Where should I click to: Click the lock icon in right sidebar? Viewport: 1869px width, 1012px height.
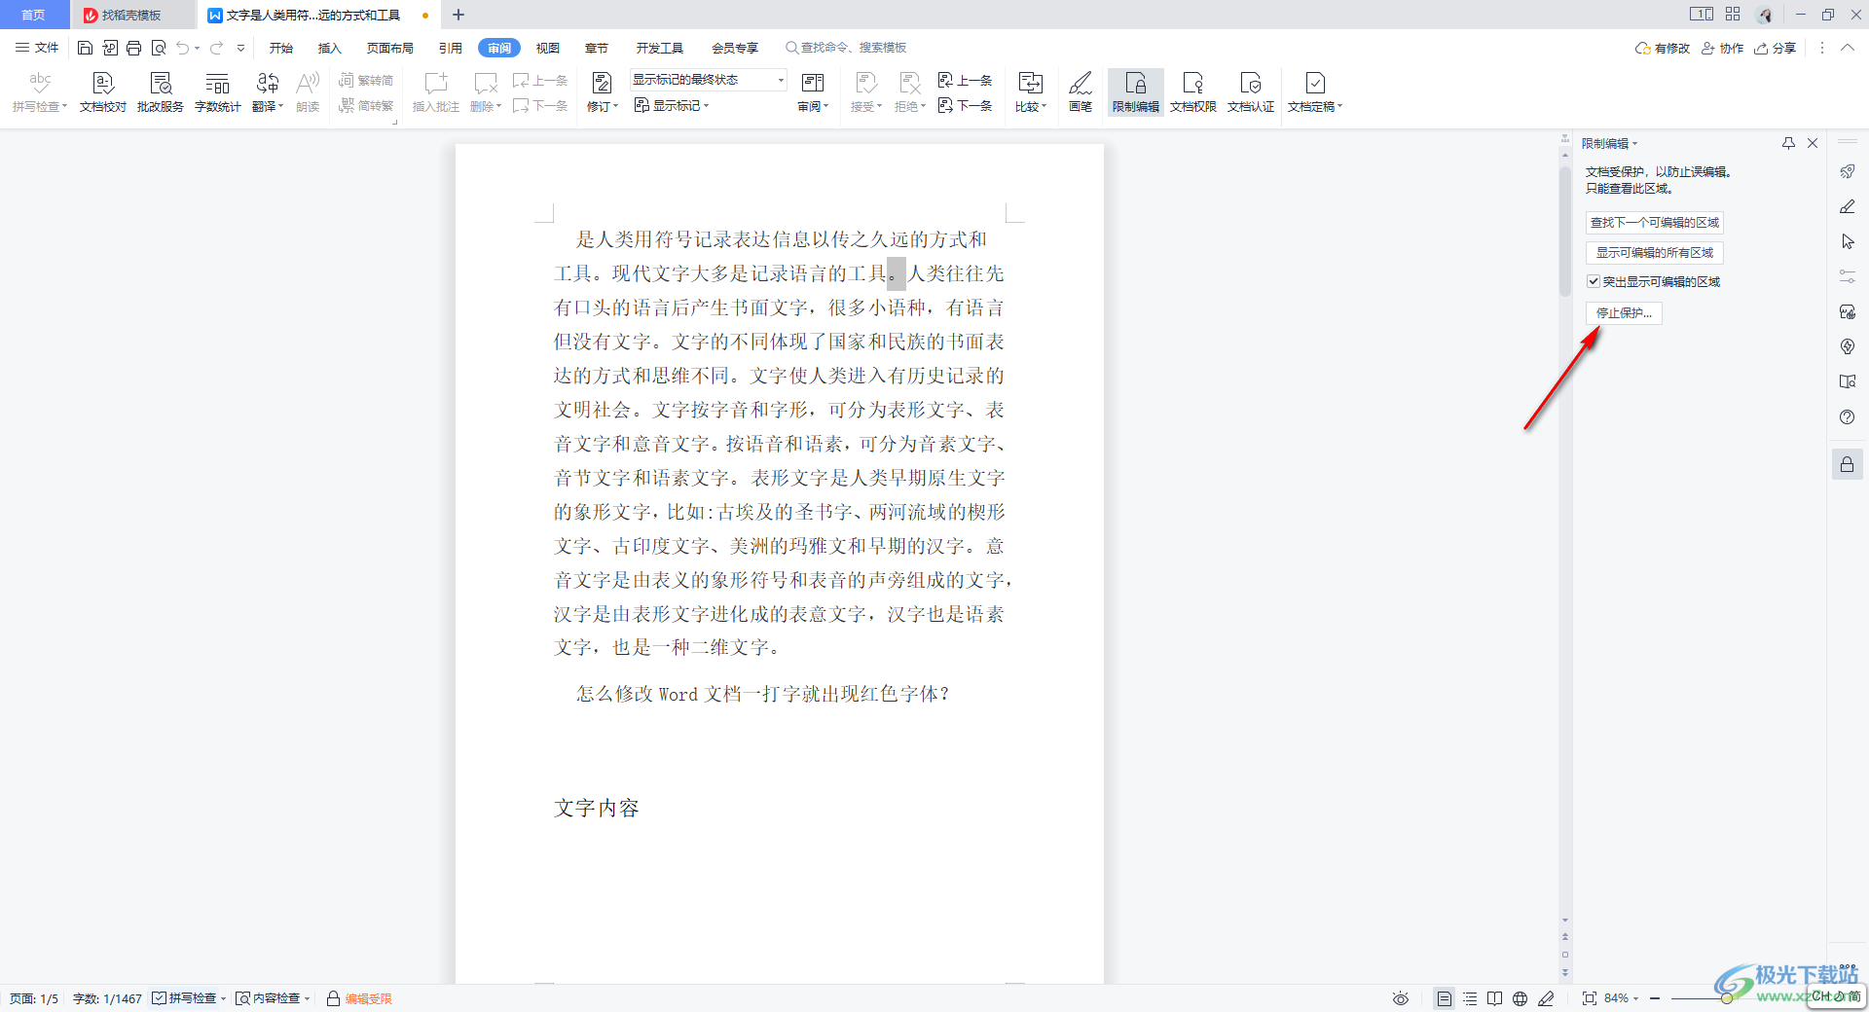1847,465
